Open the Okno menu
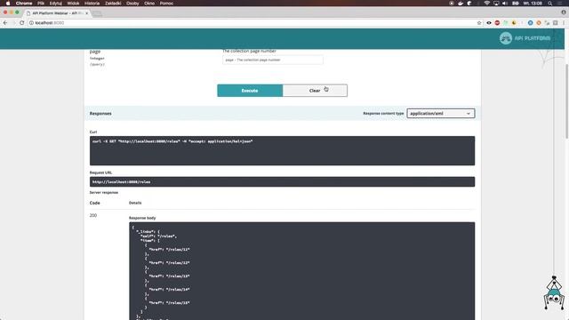 [x=149, y=4]
